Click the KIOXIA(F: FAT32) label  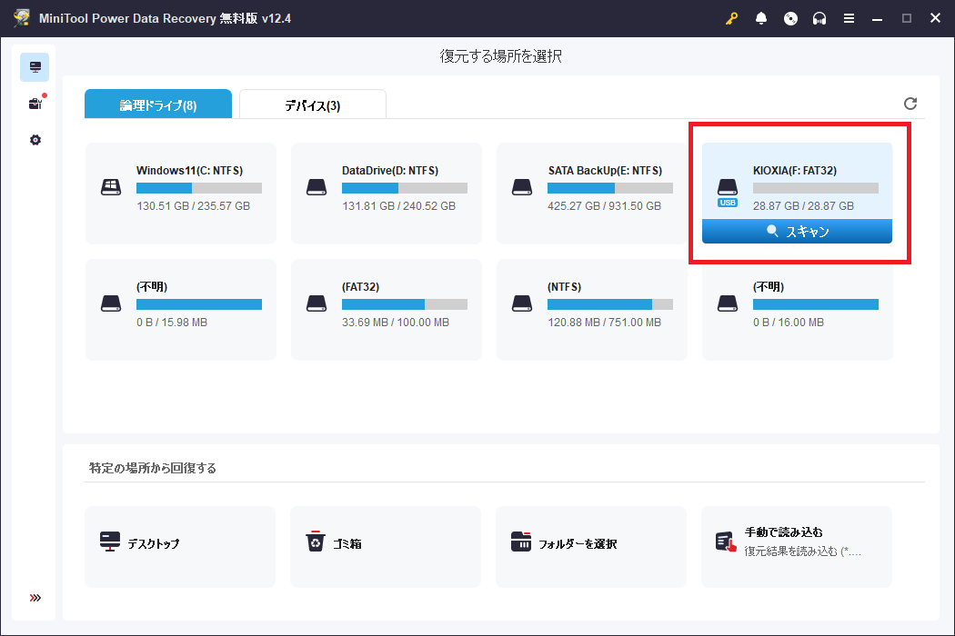[x=795, y=171]
